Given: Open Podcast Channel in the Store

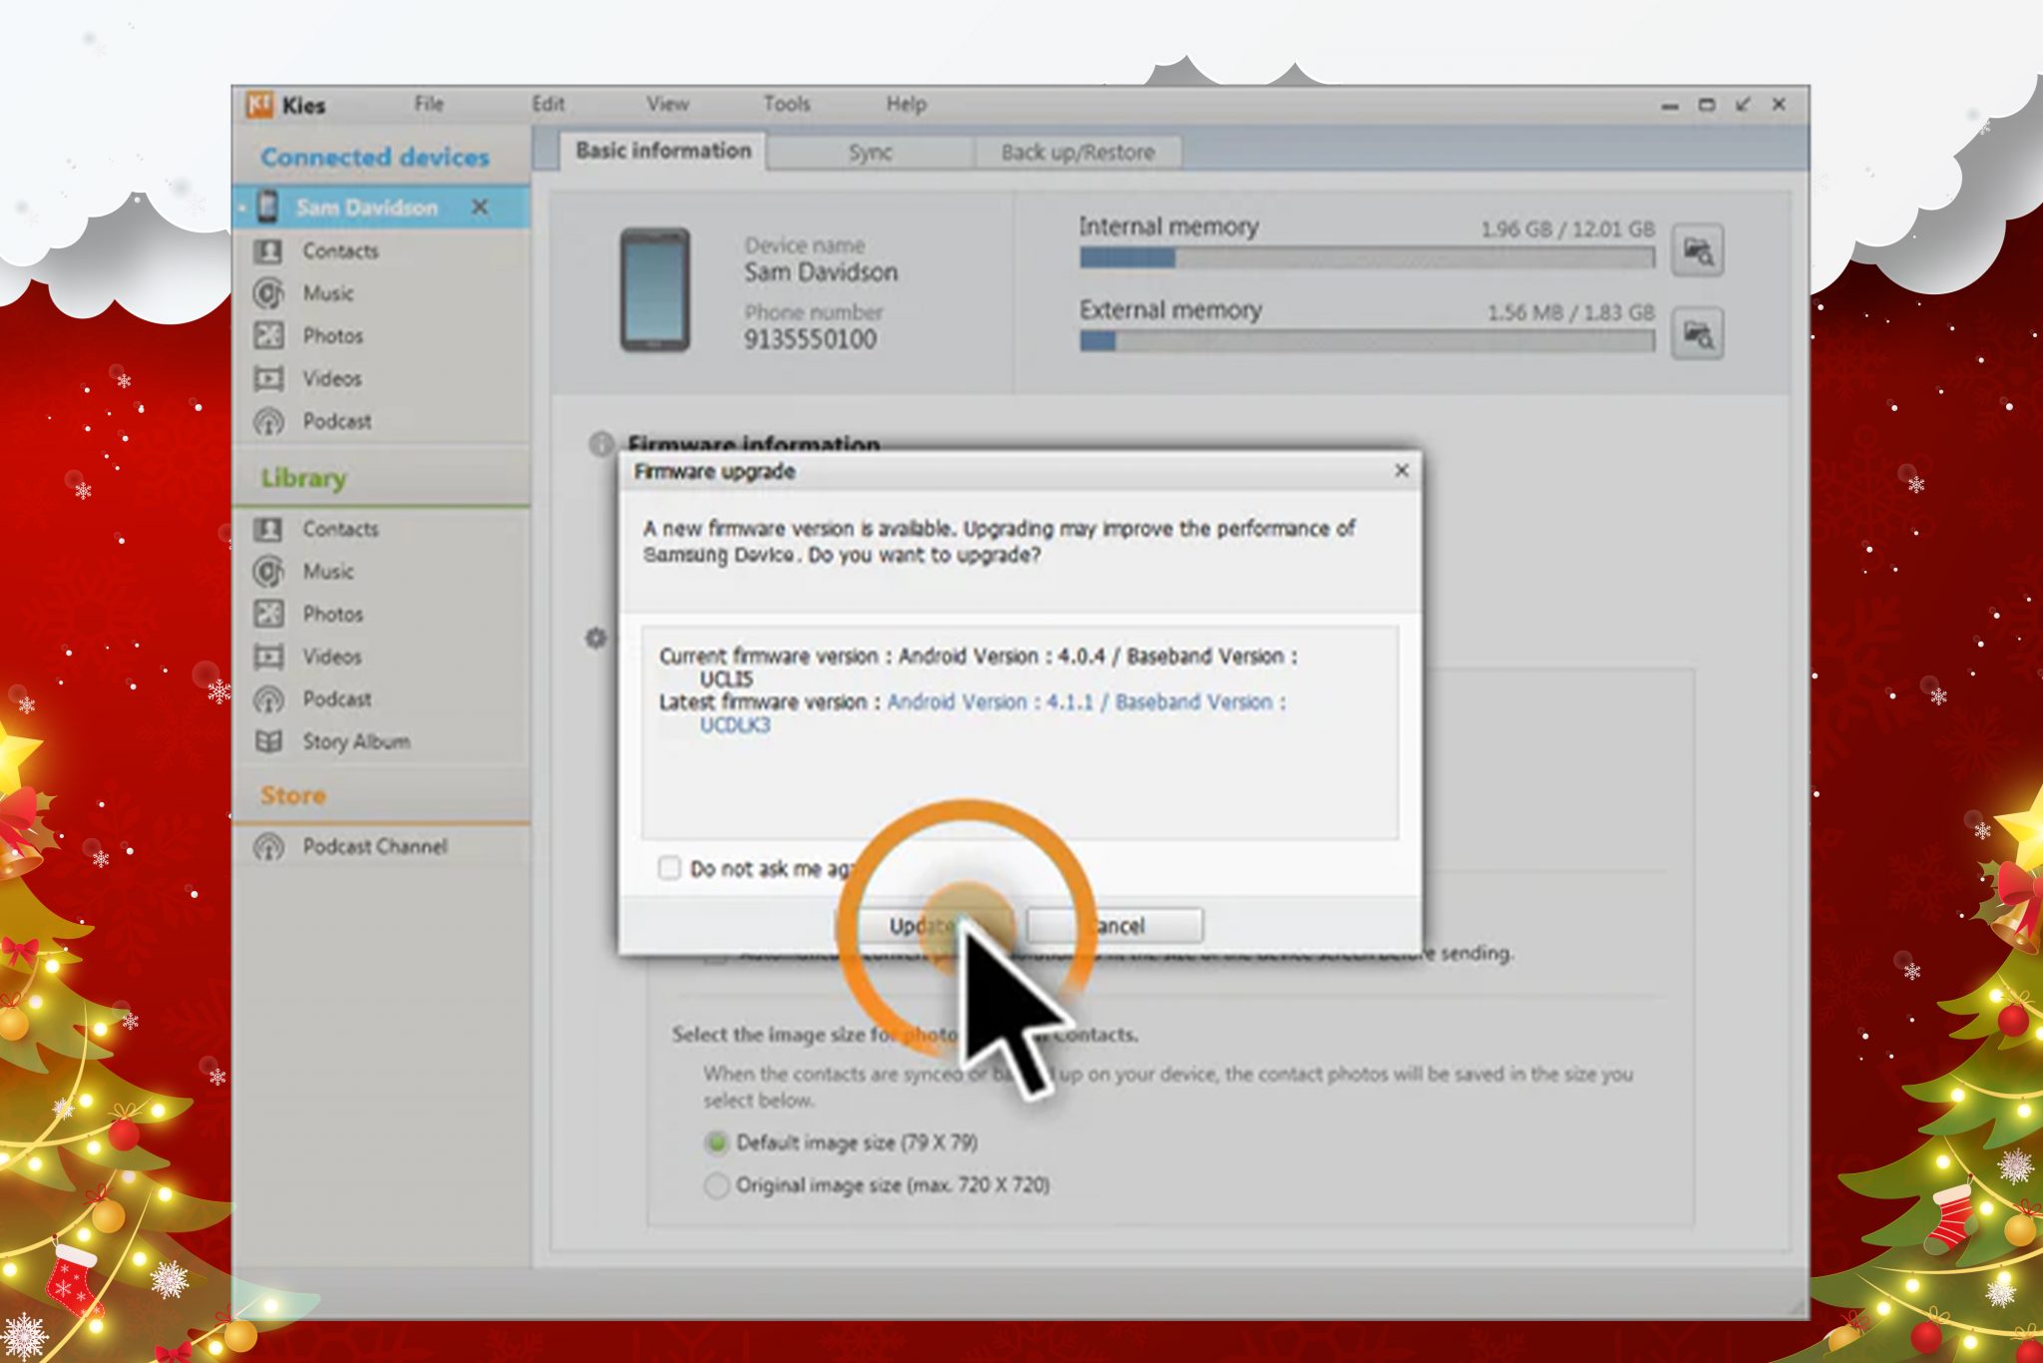Looking at the screenshot, I should pyautogui.click(x=373, y=846).
